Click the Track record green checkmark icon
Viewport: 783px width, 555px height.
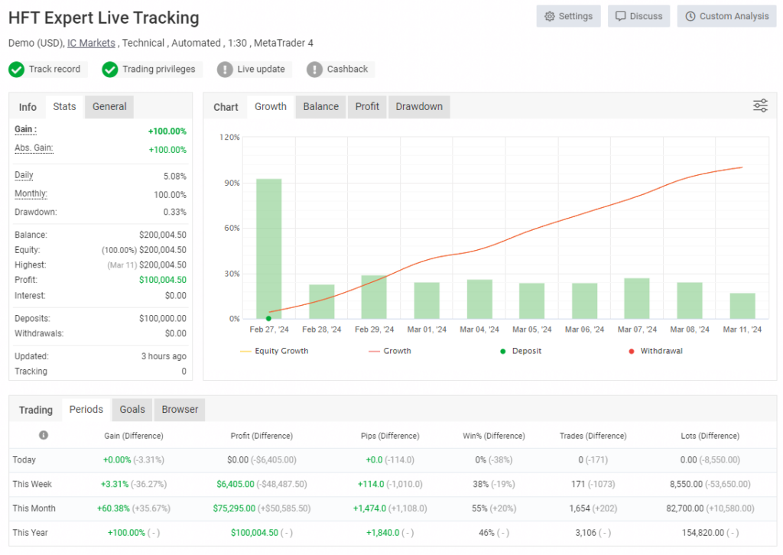(16, 69)
